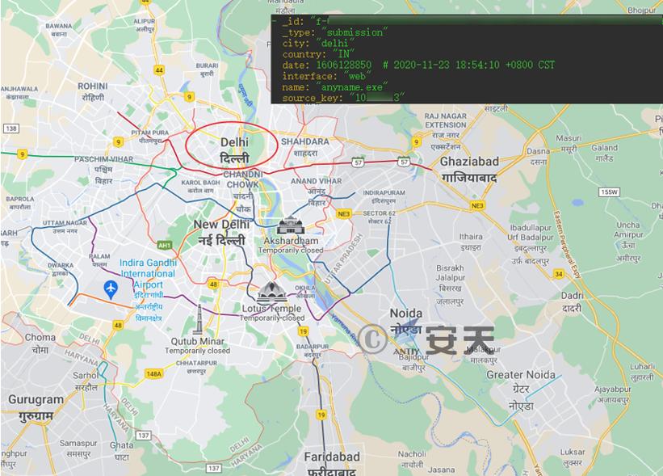Click route 148A highway marker
This screenshot has height=476, width=663.
click(154, 373)
